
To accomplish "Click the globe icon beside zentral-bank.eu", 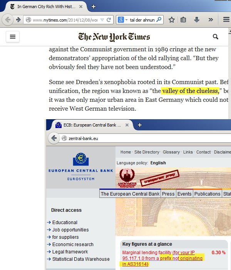I will click(x=64, y=138).
